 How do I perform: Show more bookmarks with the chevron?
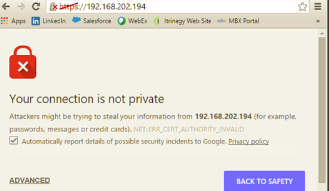[318, 21]
